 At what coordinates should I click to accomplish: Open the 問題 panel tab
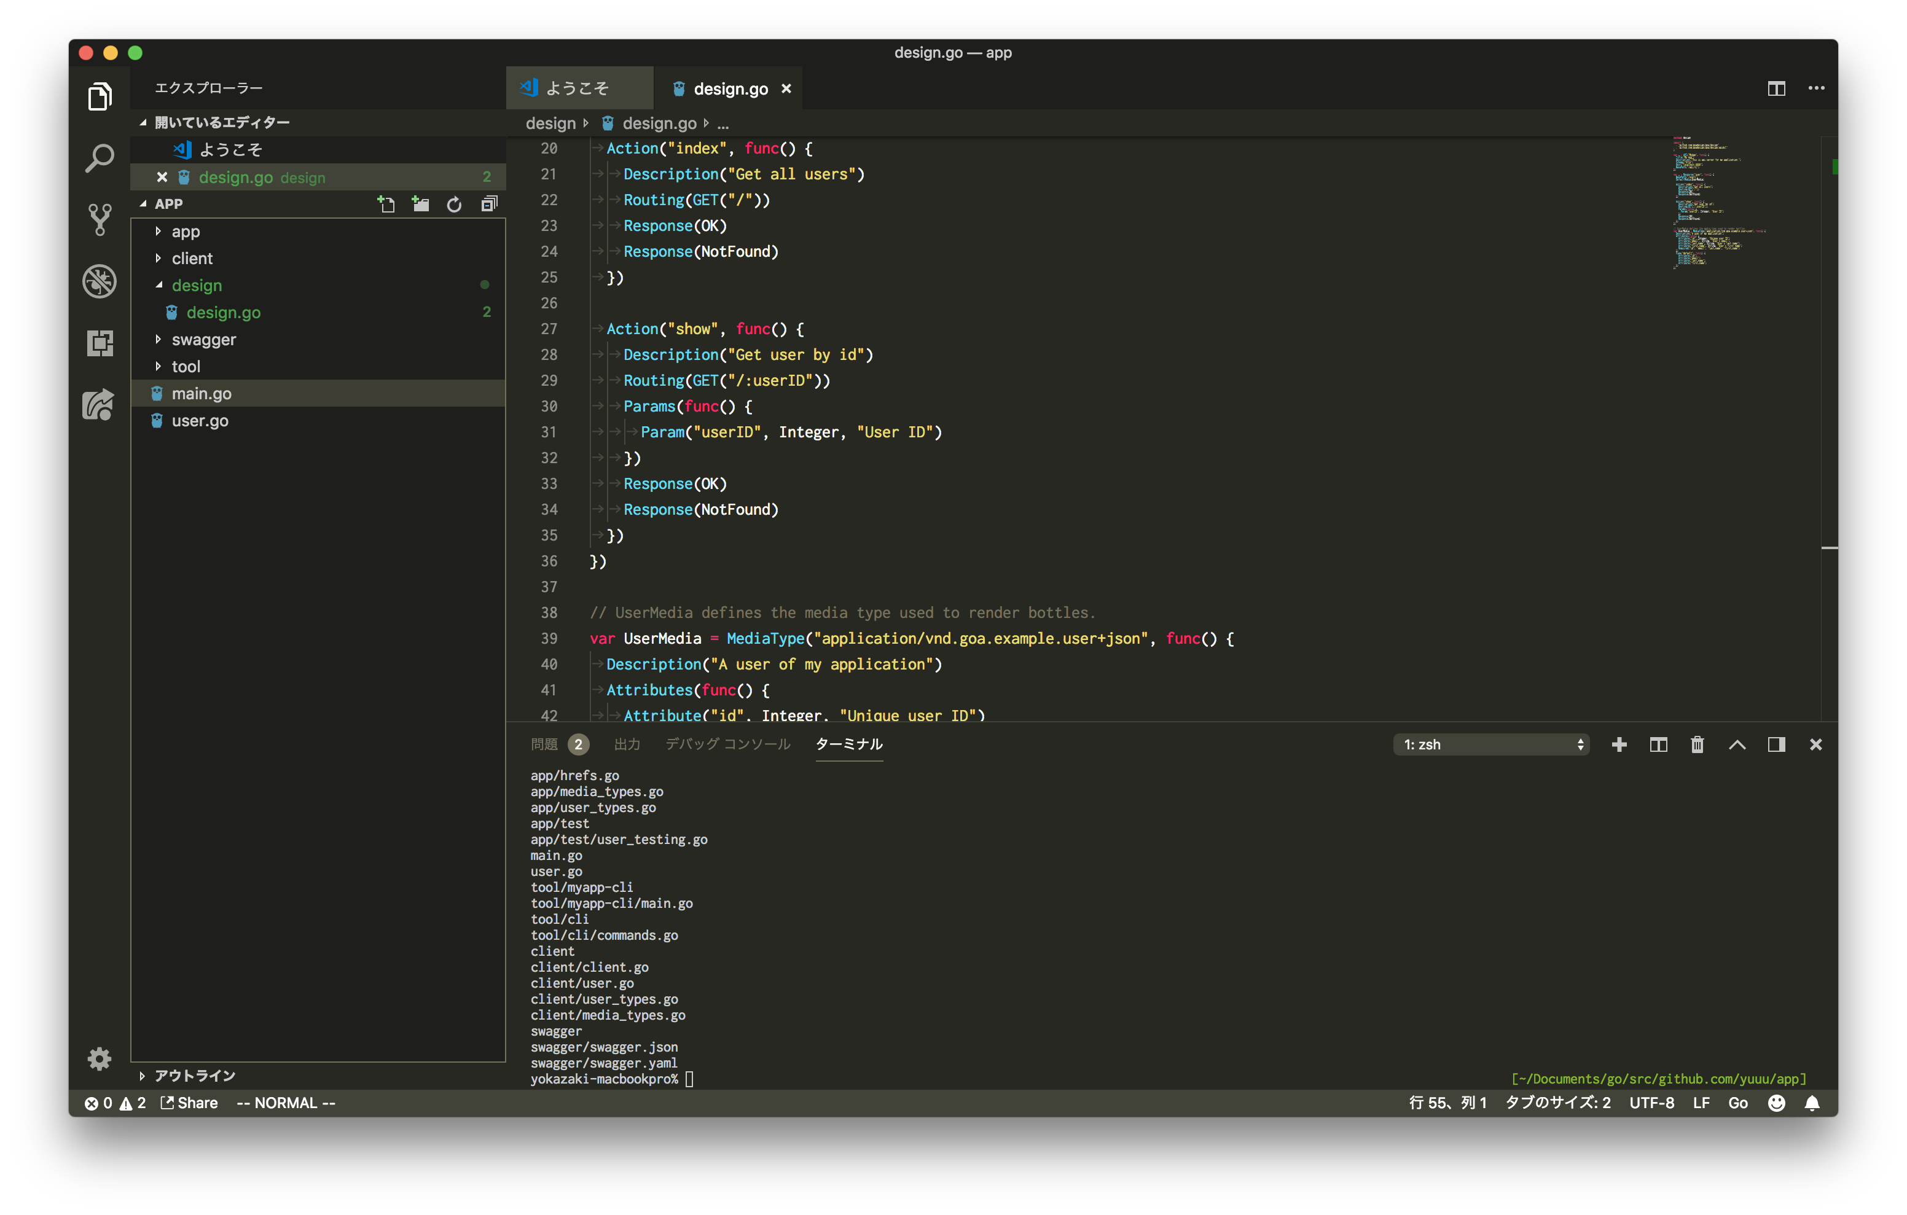[545, 744]
